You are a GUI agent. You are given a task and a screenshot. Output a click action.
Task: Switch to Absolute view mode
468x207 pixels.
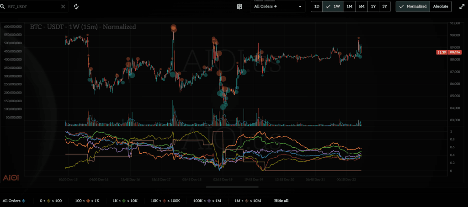441,6
